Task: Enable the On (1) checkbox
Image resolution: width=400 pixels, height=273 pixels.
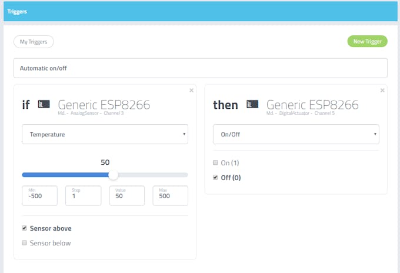Action: coord(215,162)
